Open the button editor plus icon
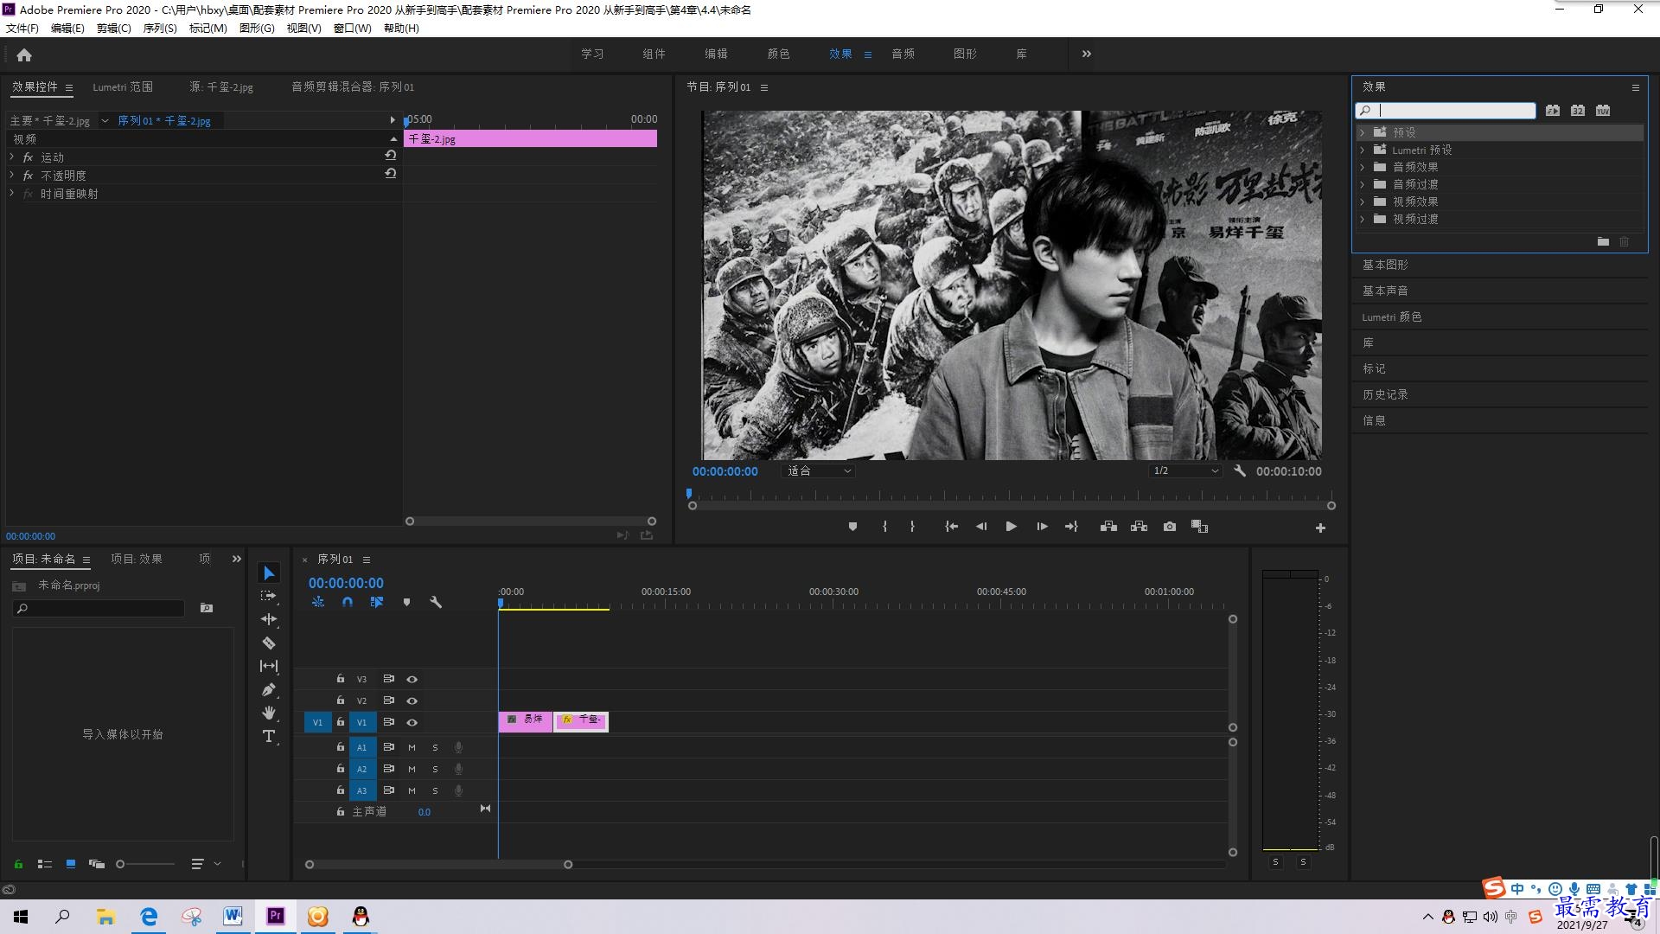This screenshot has width=1660, height=934. 1320,528
